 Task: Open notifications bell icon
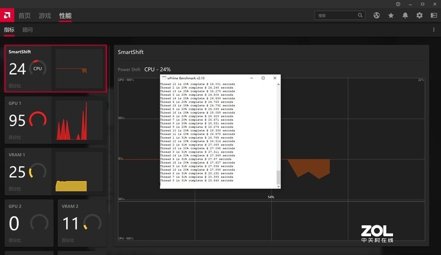point(405,15)
